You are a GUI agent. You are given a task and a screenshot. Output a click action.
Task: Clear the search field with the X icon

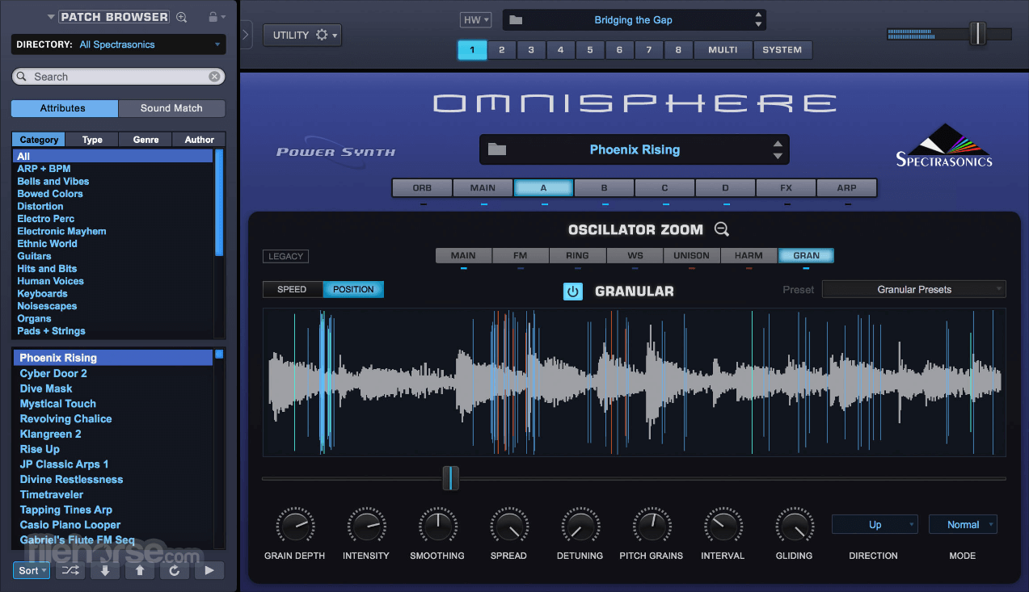coord(214,77)
